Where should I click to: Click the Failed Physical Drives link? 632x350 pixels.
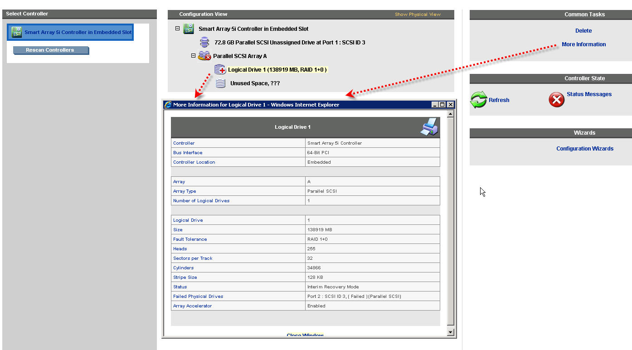[198, 297]
